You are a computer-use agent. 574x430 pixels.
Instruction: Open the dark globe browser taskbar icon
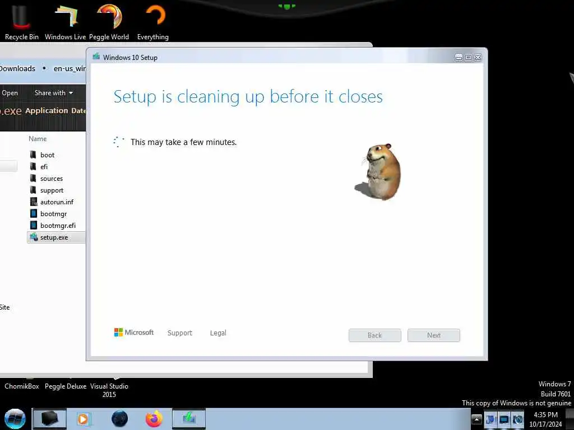point(120,419)
